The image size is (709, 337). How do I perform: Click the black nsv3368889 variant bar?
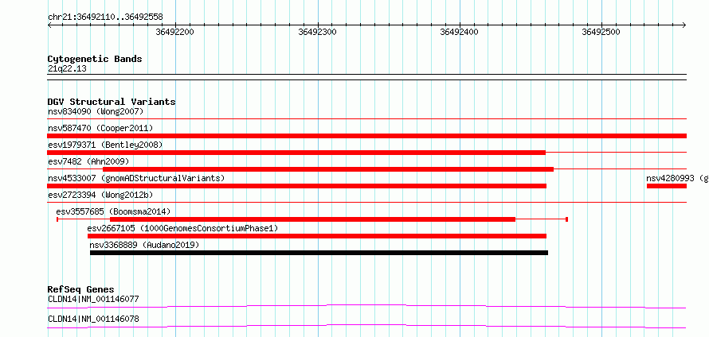tap(319, 253)
